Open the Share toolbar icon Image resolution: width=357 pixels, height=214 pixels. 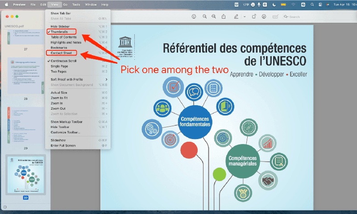[x=224, y=16]
